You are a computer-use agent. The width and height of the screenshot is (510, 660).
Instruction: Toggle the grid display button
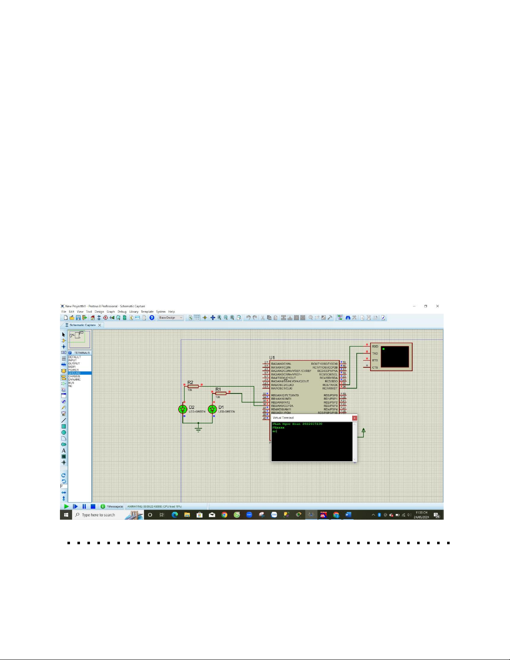pos(197,318)
